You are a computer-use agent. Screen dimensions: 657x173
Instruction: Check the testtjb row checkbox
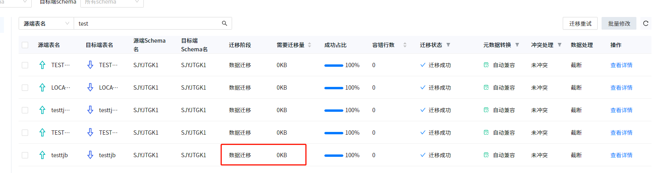point(25,155)
